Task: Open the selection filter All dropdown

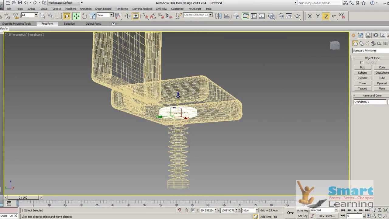Action: pos(29,15)
